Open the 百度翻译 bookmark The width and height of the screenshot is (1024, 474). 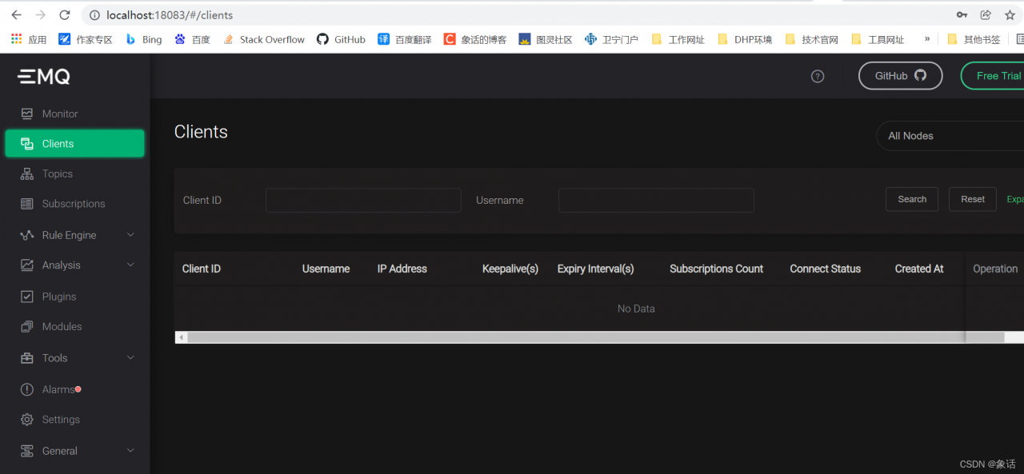coord(404,39)
